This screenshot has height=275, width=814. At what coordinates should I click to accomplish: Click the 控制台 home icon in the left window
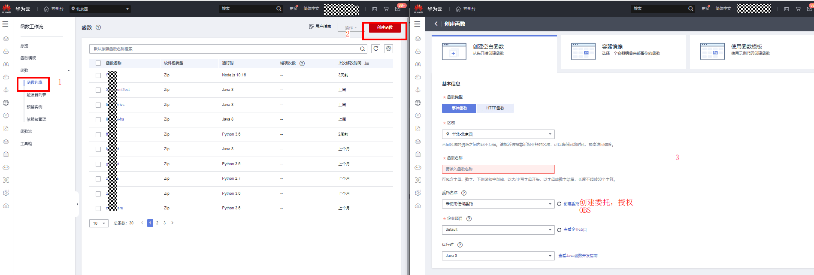(46, 9)
